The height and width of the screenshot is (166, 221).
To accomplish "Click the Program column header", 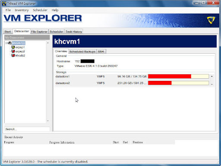I will pos(9,142).
